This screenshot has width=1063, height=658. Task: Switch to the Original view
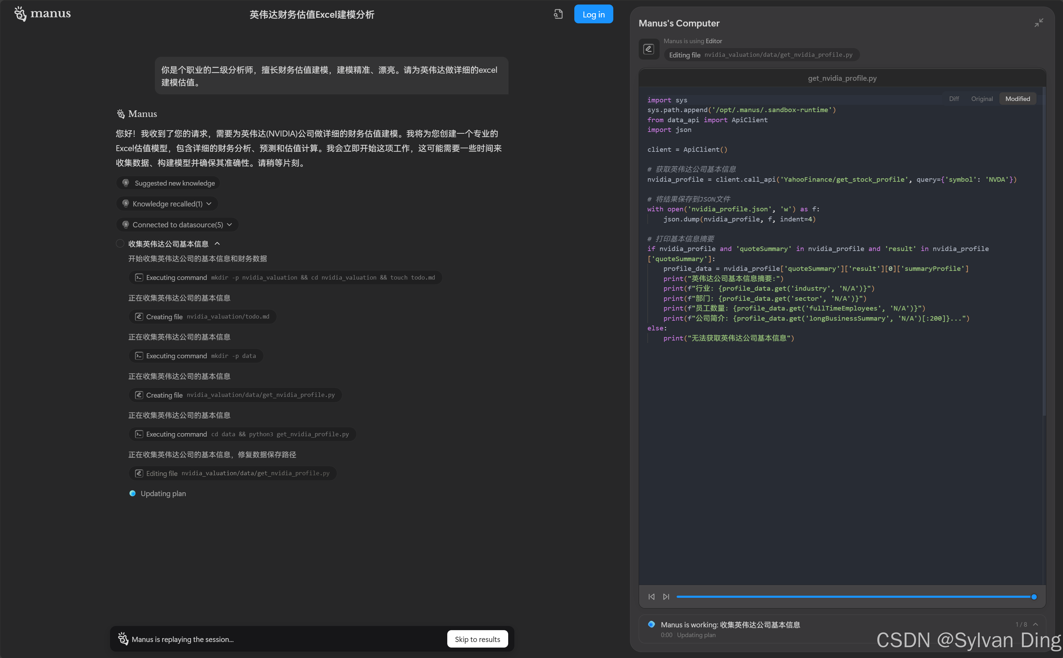point(982,99)
